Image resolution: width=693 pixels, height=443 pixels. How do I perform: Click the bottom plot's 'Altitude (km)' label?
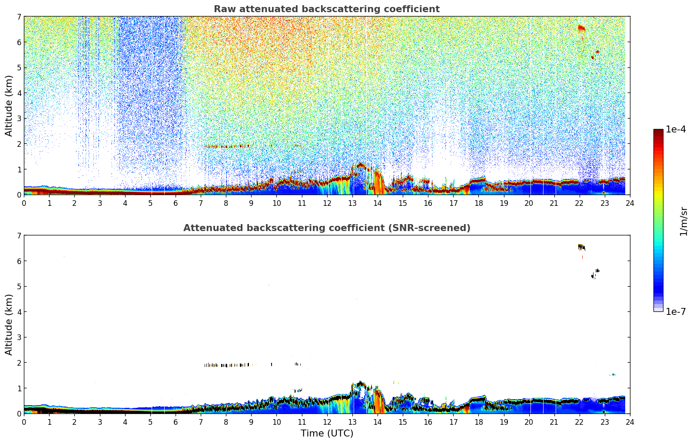point(9,324)
